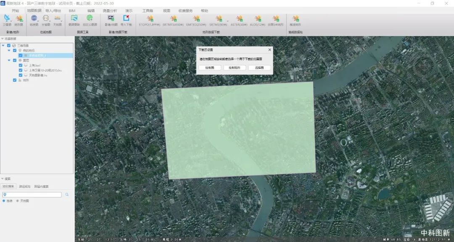Viewport: 454px width, 242px height.
Task: Toggle the 天地图影像.lrc layer checkbox
Action: tap(21, 75)
